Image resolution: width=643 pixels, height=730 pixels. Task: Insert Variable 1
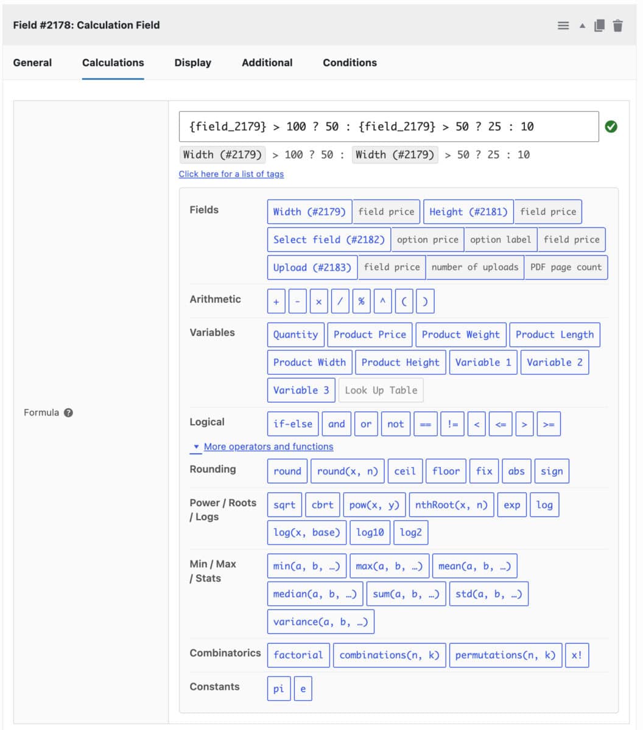(483, 363)
